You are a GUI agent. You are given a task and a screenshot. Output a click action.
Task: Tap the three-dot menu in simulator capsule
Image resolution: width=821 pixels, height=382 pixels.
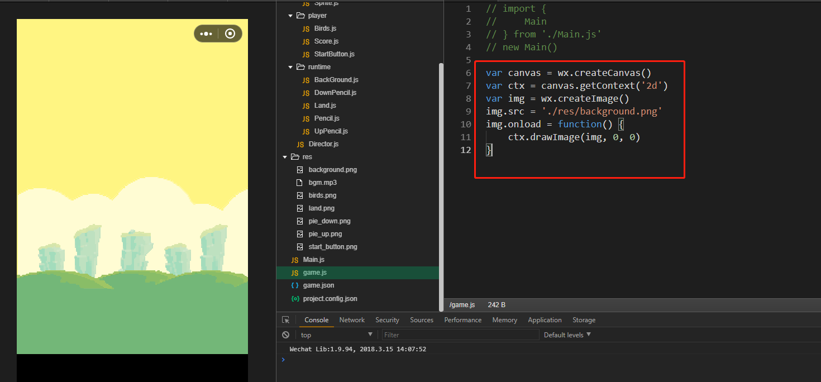point(206,34)
